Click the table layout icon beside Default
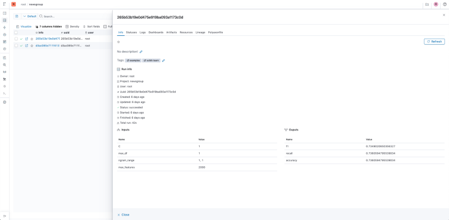The image size is (449, 220). click(17, 16)
